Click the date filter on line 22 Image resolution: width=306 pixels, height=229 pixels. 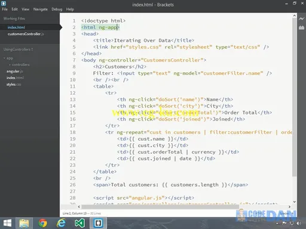click(185, 159)
